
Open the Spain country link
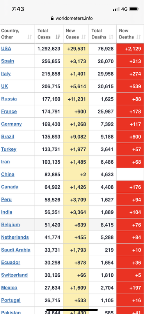click(x=7, y=61)
